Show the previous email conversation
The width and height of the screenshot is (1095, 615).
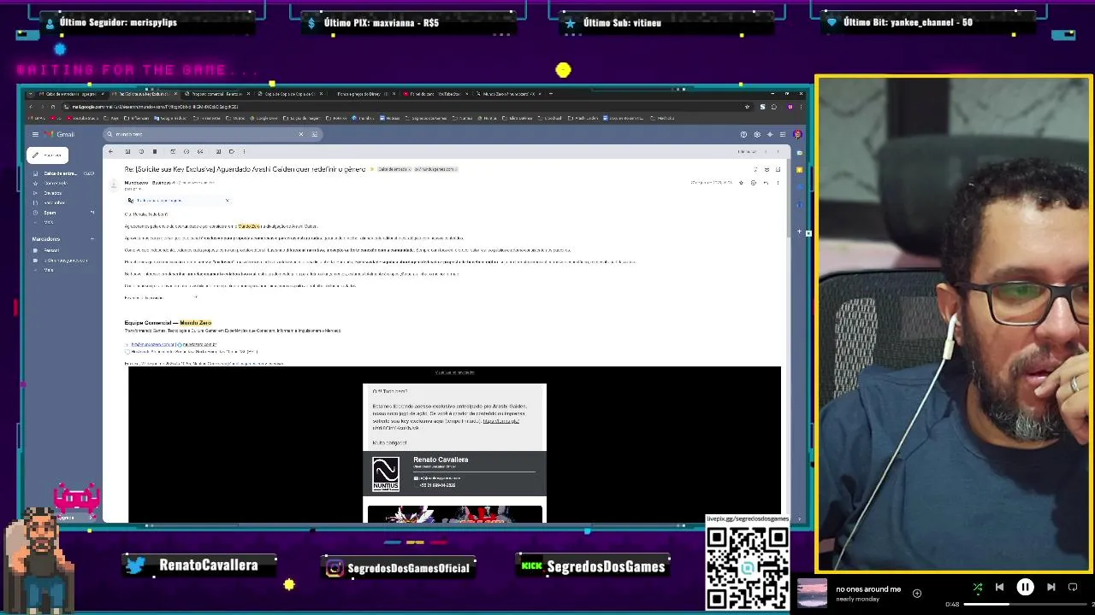[766, 151]
